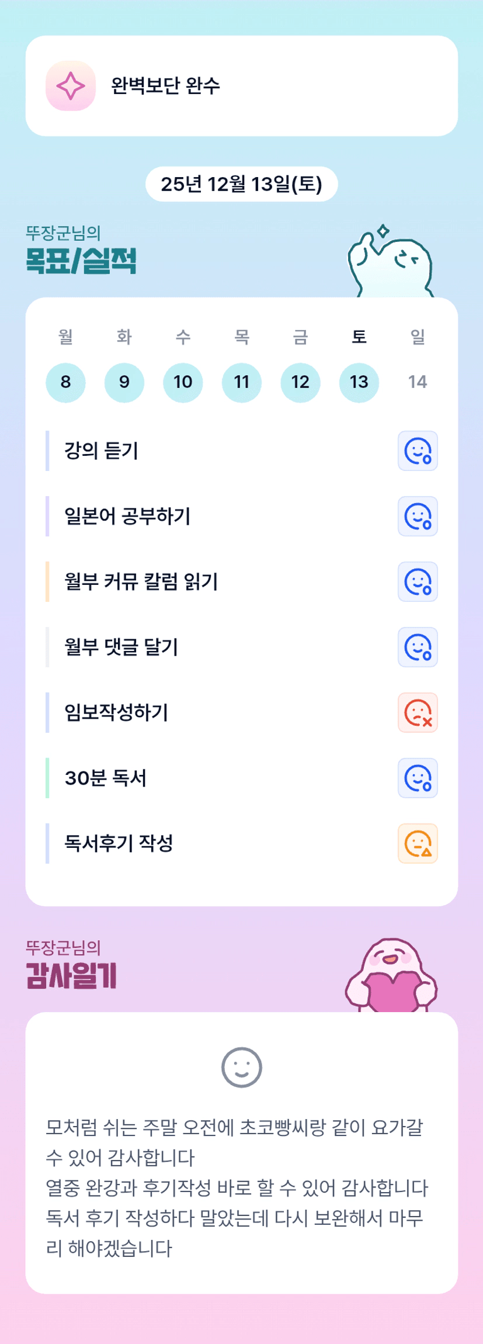Select Sunday the 14th date
This screenshot has height=1344, width=483.
pyautogui.click(x=418, y=382)
